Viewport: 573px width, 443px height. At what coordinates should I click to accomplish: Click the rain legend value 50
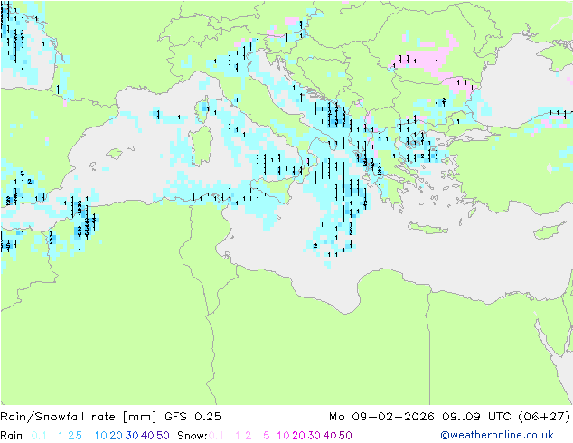click(163, 436)
